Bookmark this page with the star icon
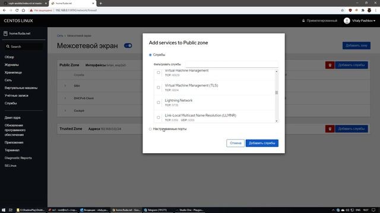Screen dimensions: 380x213 coord(343,11)
